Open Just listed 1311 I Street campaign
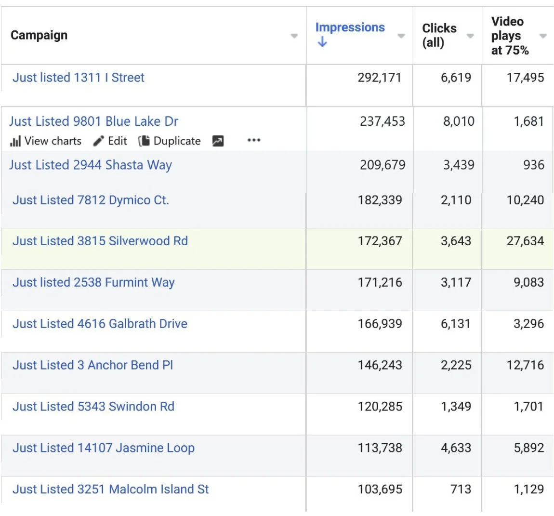Viewport: 554px width, 516px height. point(79,78)
